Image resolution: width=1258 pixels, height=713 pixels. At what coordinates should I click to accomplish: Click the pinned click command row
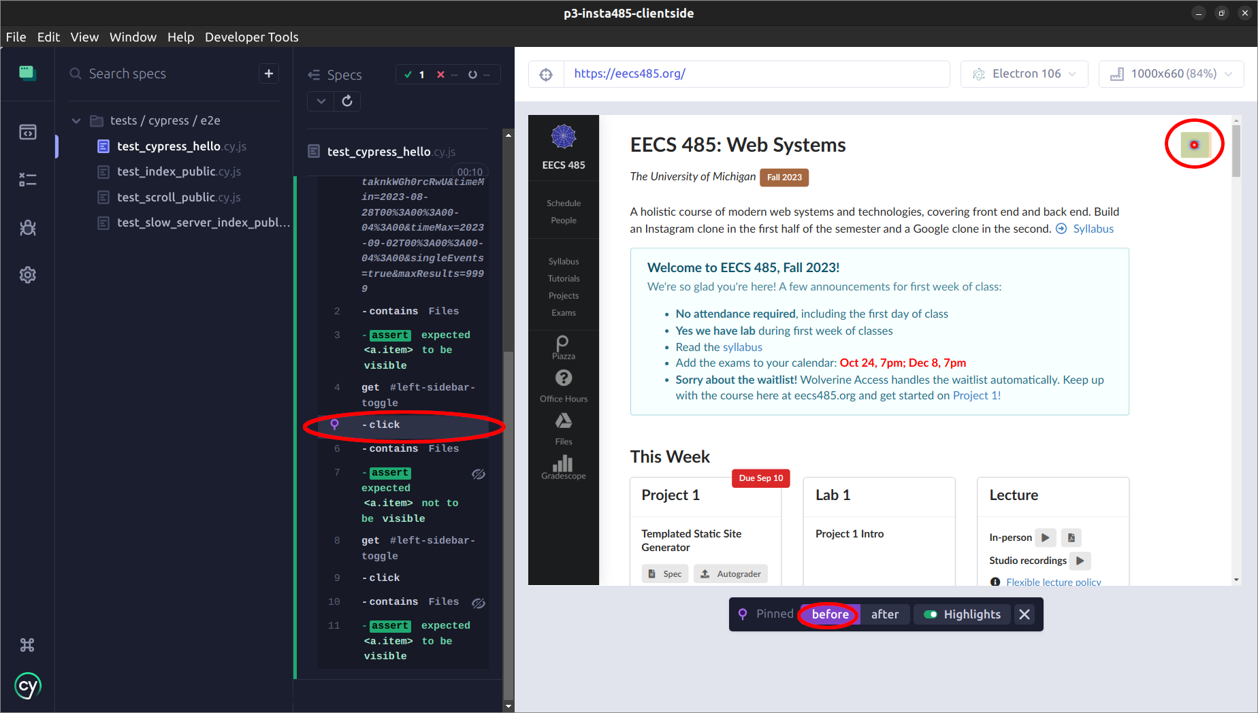click(404, 425)
